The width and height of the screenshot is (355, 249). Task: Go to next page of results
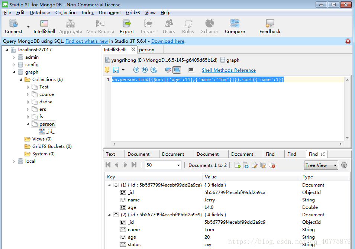pos(125,165)
